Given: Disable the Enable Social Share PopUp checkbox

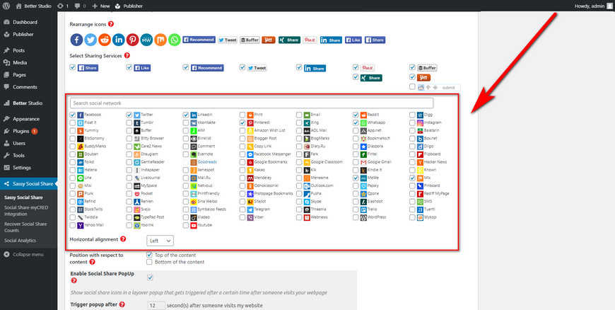Looking at the screenshot, I should (x=151, y=277).
